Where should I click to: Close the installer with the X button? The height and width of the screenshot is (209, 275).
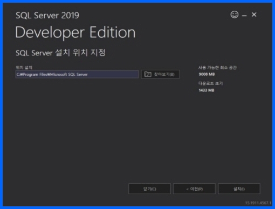[x=254, y=15]
